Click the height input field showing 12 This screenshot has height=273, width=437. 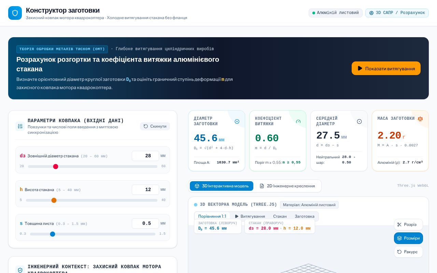(x=145, y=190)
